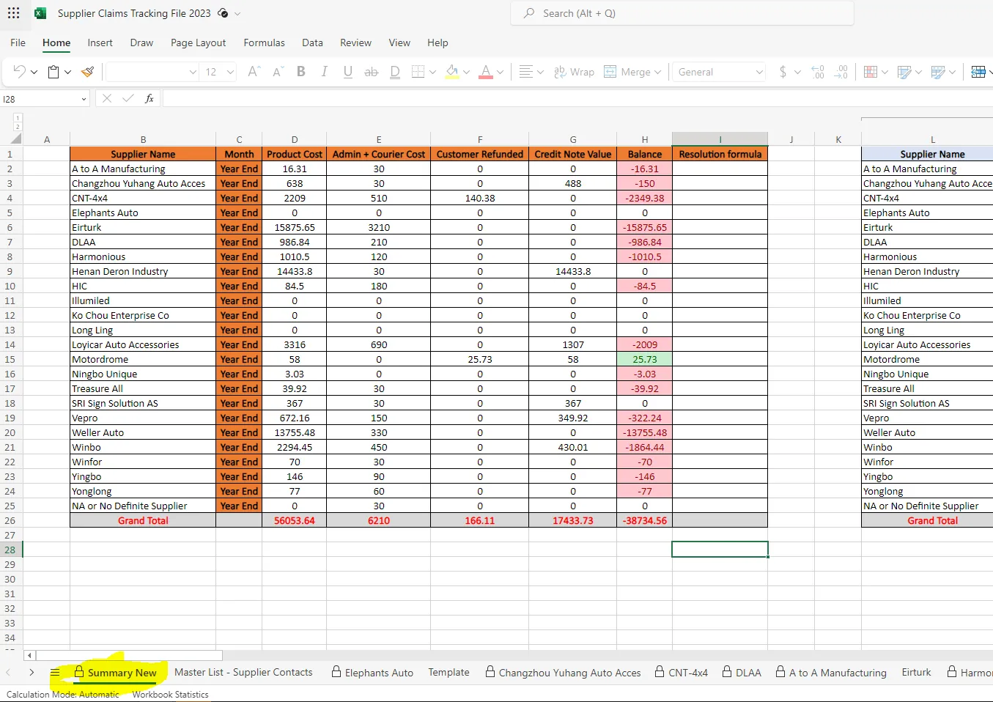Expand the file title options chevron
The width and height of the screenshot is (993, 702).
tap(237, 13)
